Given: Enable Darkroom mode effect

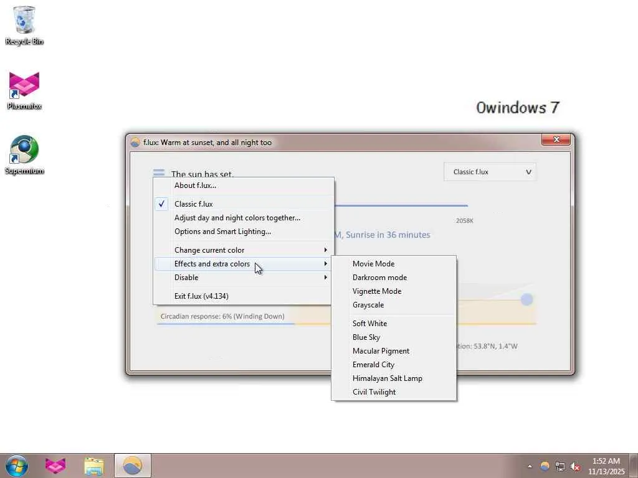Looking at the screenshot, I should [x=394, y=278].
